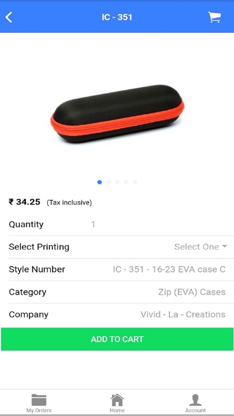Tap the Select Printing row label

point(39,247)
